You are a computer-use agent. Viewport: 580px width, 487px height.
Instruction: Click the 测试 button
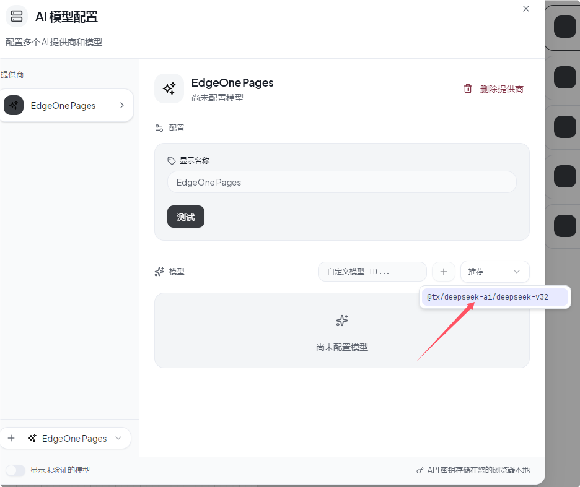tap(186, 217)
